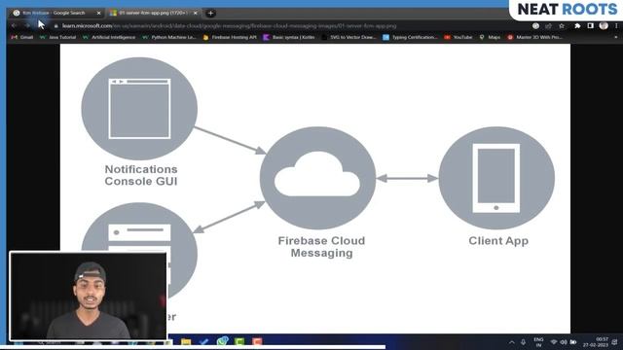Click the microphone tray icon

[524, 342]
